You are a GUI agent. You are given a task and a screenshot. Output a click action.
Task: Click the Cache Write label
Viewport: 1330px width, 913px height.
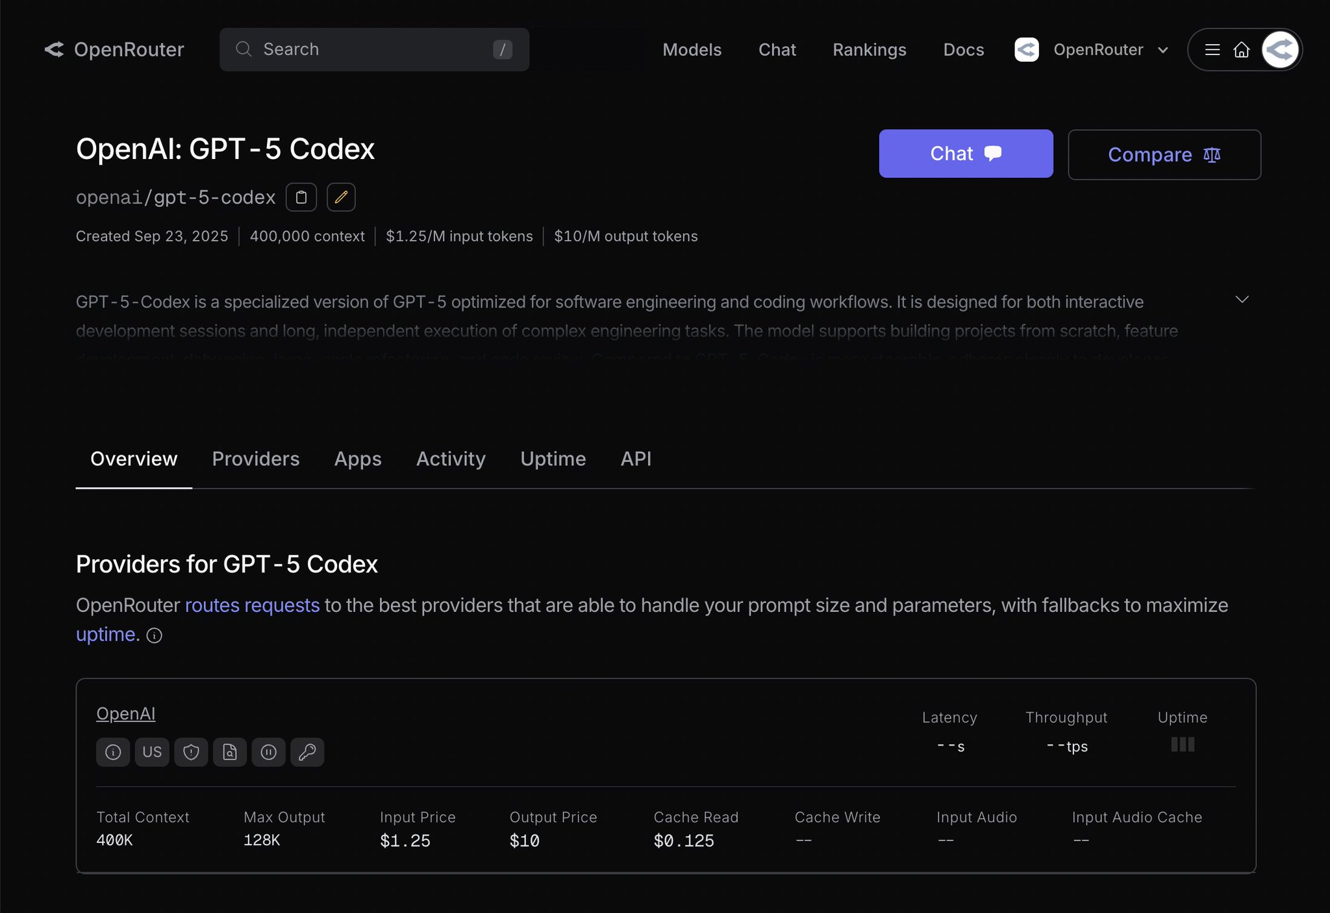pyautogui.click(x=837, y=817)
